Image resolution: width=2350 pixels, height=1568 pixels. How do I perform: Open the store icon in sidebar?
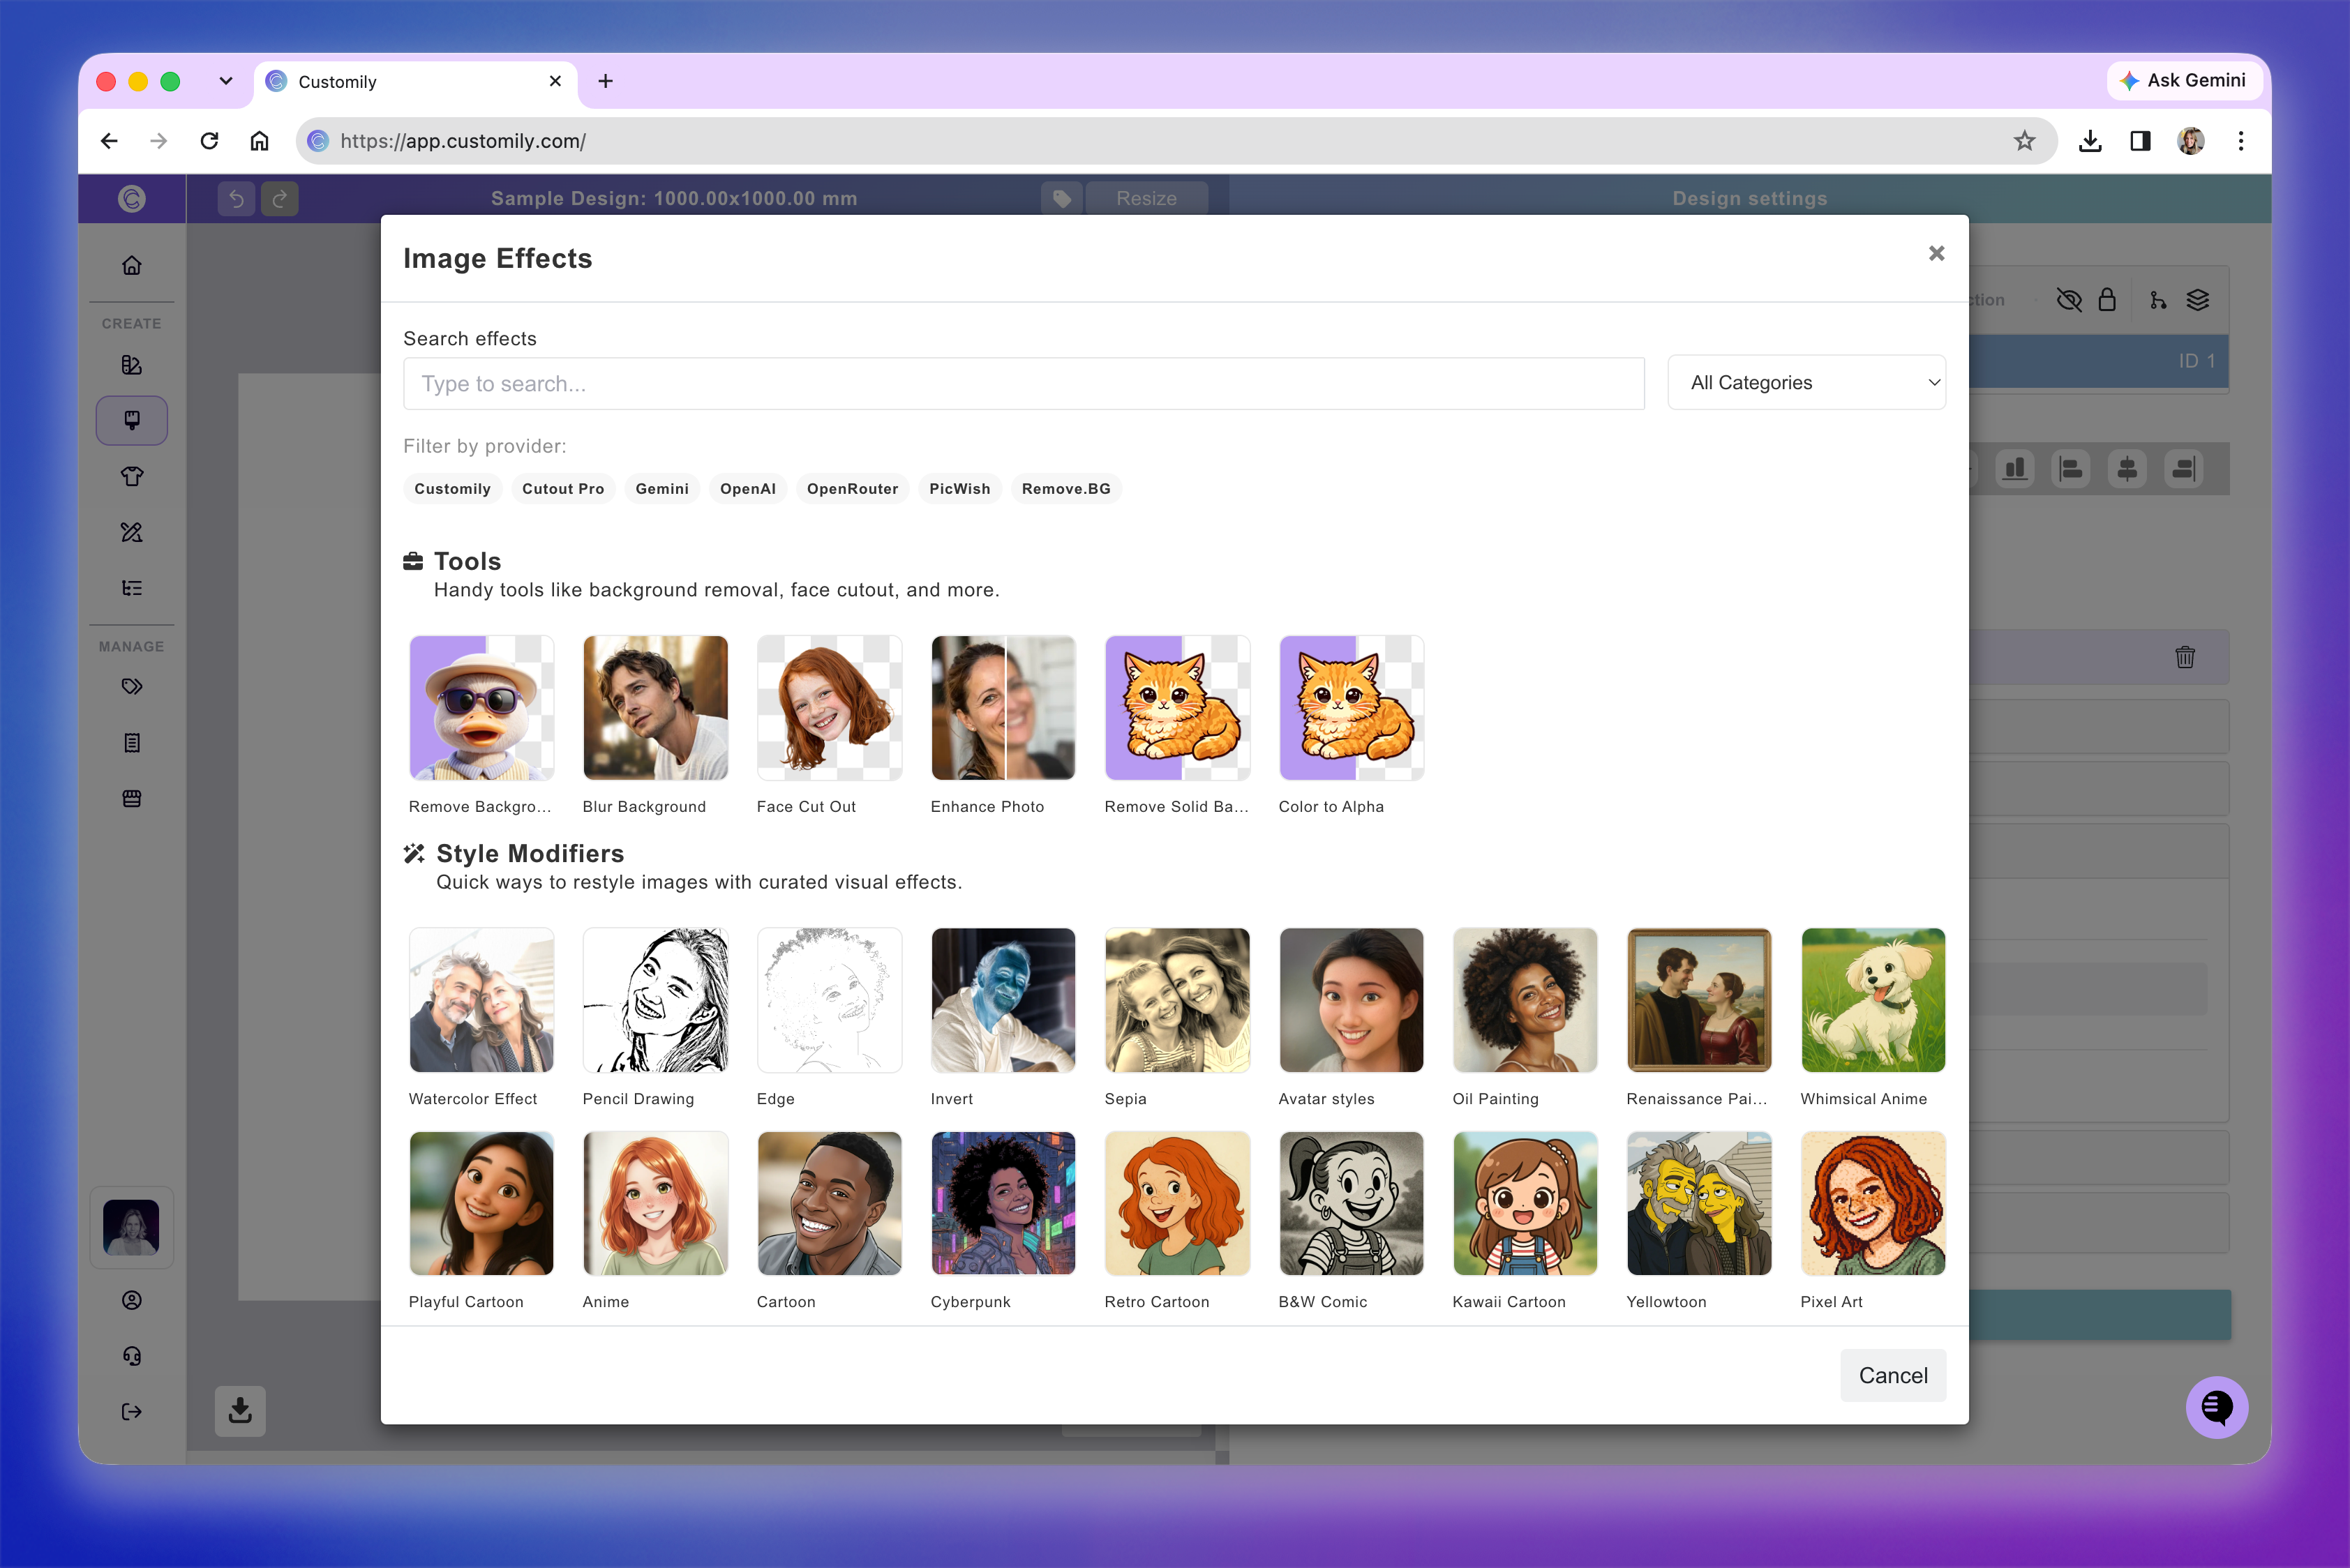click(131, 798)
